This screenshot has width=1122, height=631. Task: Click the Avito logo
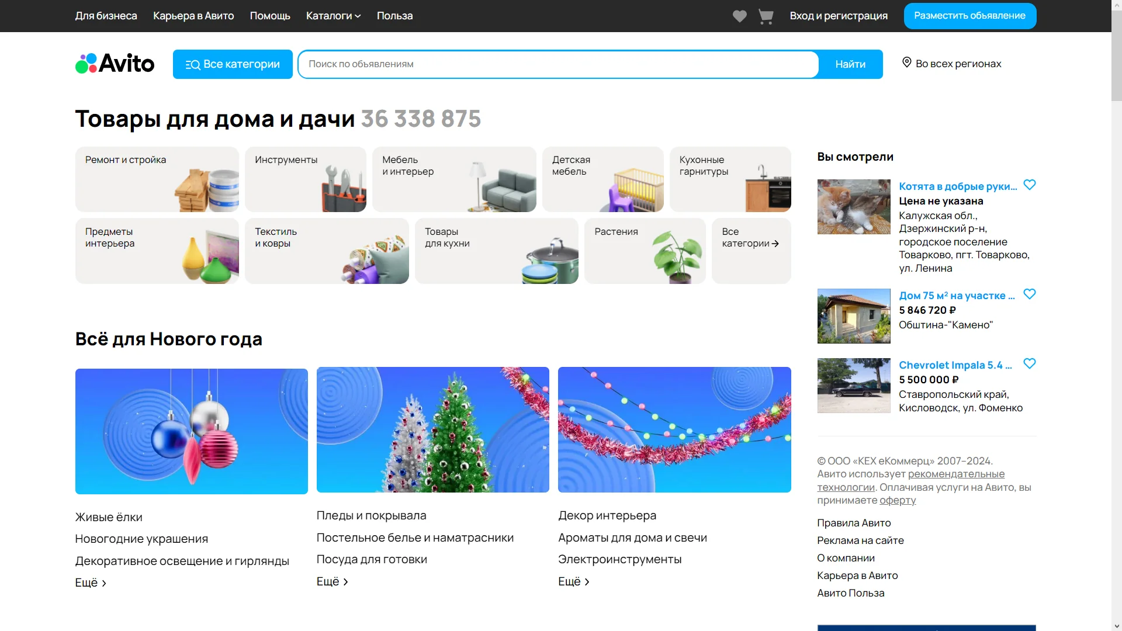[115, 64]
